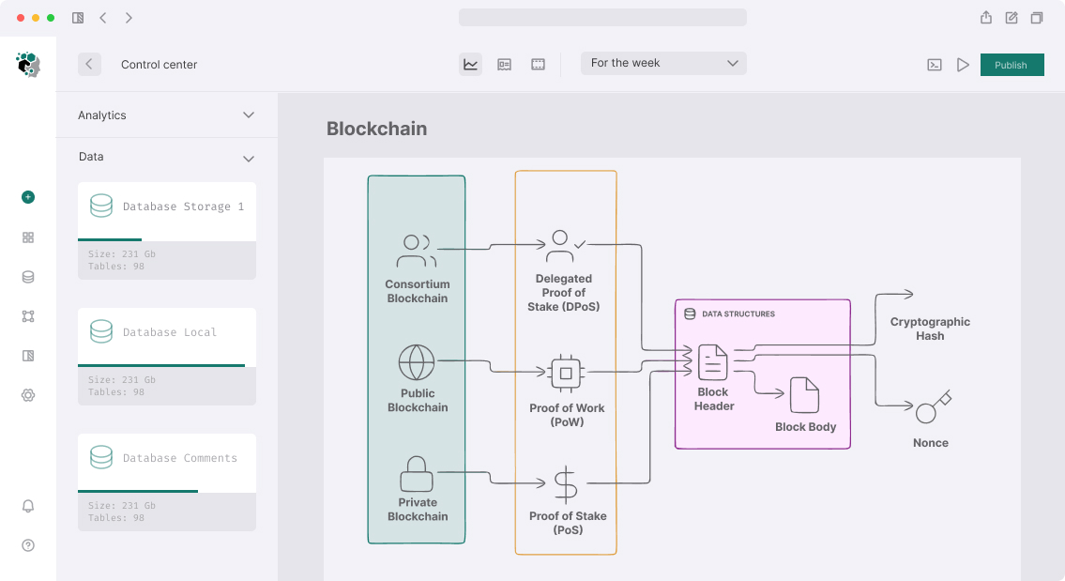The height and width of the screenshot is (581, 1065).
Task: Open the help question mark icon
Action: pyautogui.click(x=28, y=545)
